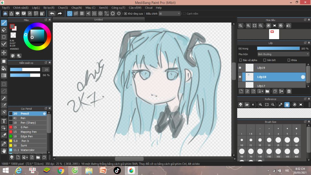The width and height of the screenshot is (311, 175).
Task: Open the Bộ lọc(R) menu
Action: pos(49,8)
